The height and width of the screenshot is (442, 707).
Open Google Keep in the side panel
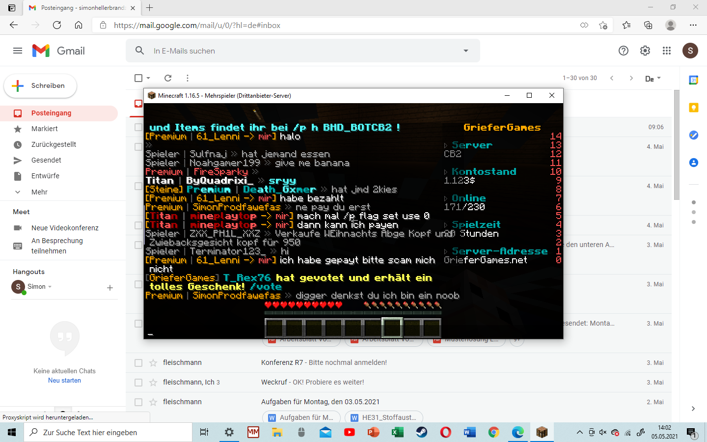694,108
